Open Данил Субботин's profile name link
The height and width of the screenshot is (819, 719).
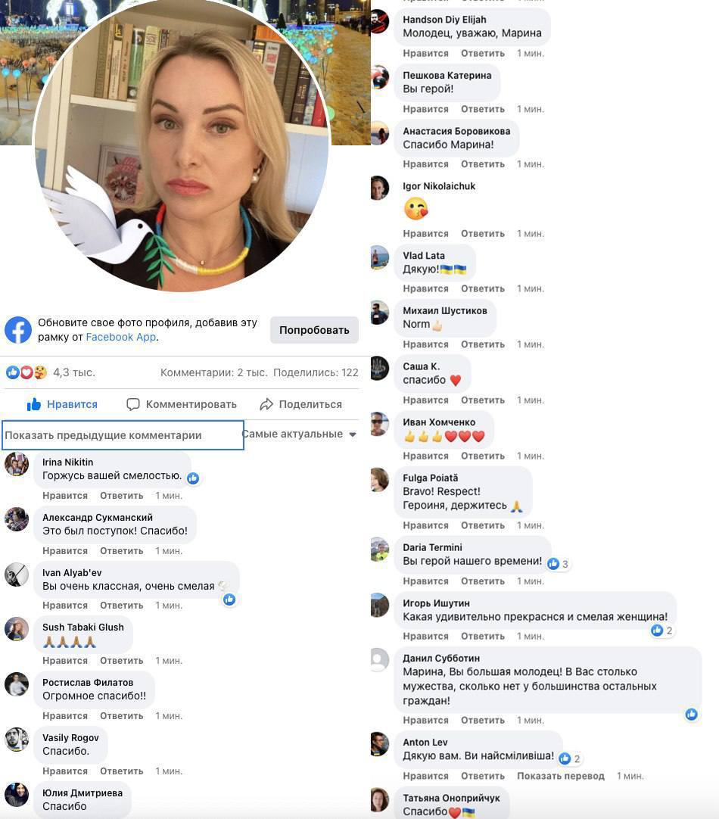click(x=441, y=658)
